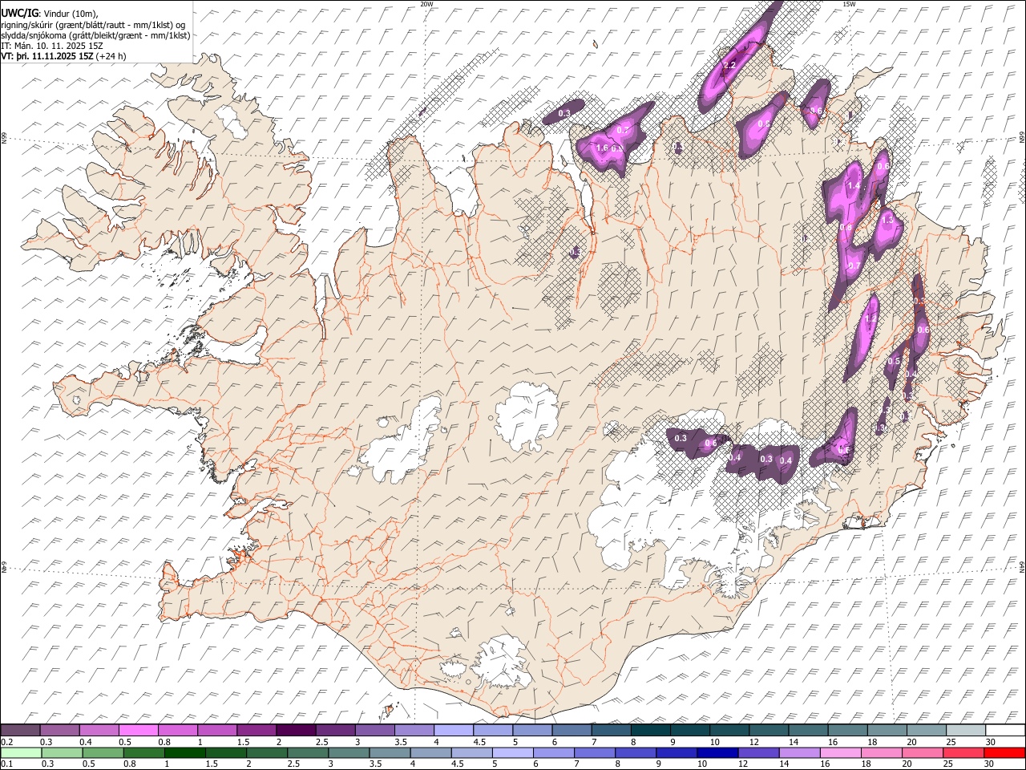This screenshot has height=770, width=1026.
Task: Click the '15W' longitude label
Action: click(849, 4)
